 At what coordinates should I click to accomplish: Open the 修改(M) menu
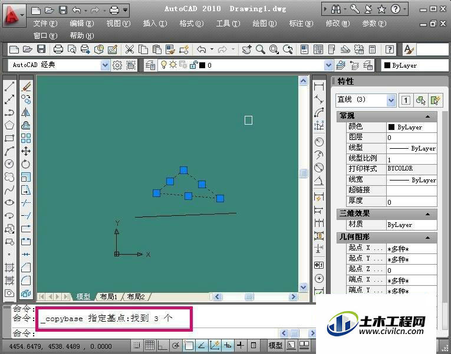tap(338, 24)
